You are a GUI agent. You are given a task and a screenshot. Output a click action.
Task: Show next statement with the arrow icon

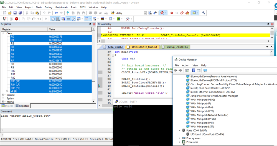46,19
